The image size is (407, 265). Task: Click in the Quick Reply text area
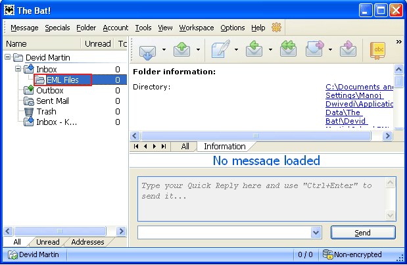point(262,199)
